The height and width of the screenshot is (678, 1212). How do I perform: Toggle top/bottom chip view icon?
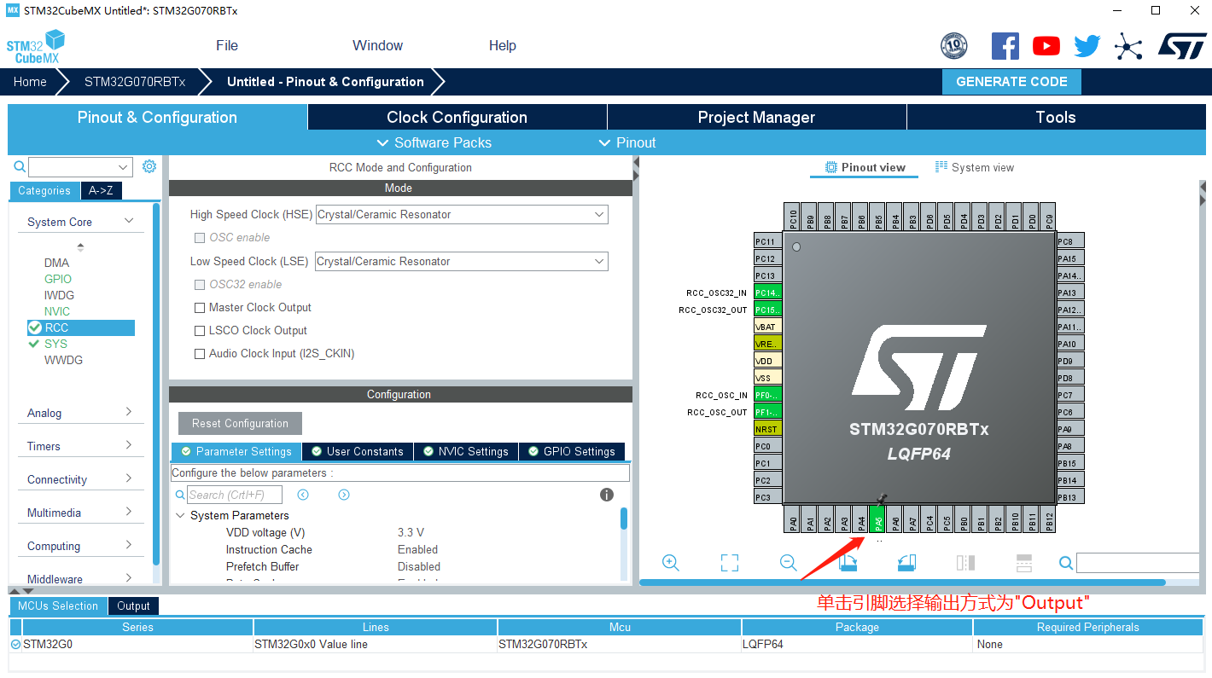(1024, 563)
